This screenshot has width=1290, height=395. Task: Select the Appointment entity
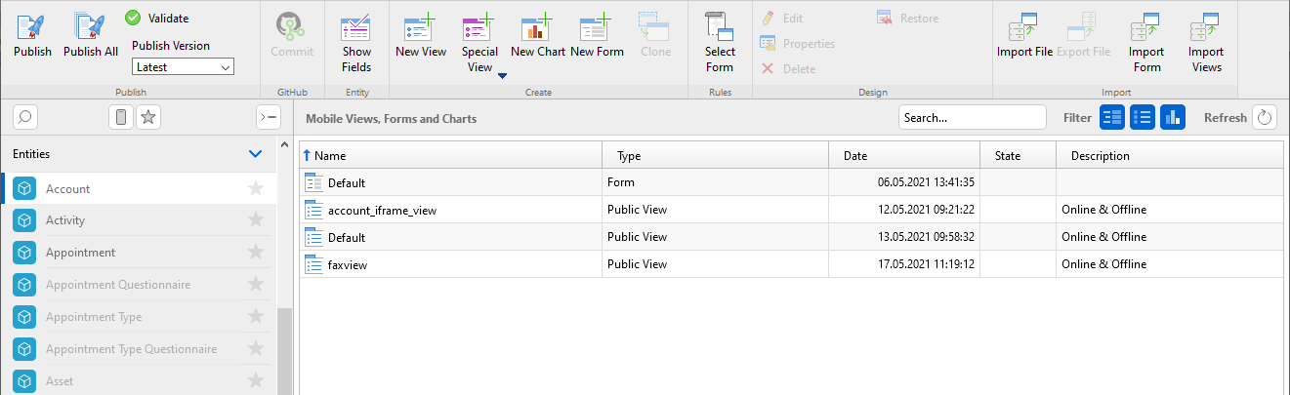pos(80,253)
